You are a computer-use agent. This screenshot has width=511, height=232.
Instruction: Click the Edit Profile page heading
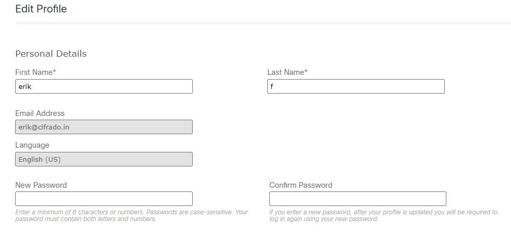click(x=41, y=9)
